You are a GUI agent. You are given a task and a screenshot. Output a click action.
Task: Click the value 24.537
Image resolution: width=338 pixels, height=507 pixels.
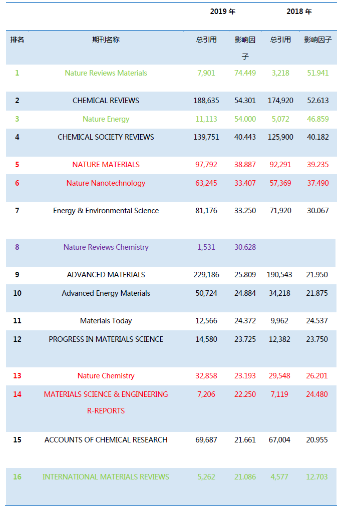pyautogui.click(x=316, y=321)
